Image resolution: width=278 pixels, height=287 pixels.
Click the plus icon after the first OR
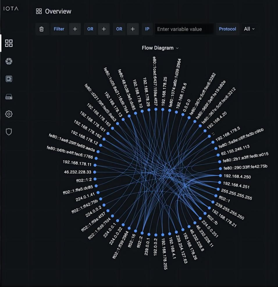[x=104, y=29]
